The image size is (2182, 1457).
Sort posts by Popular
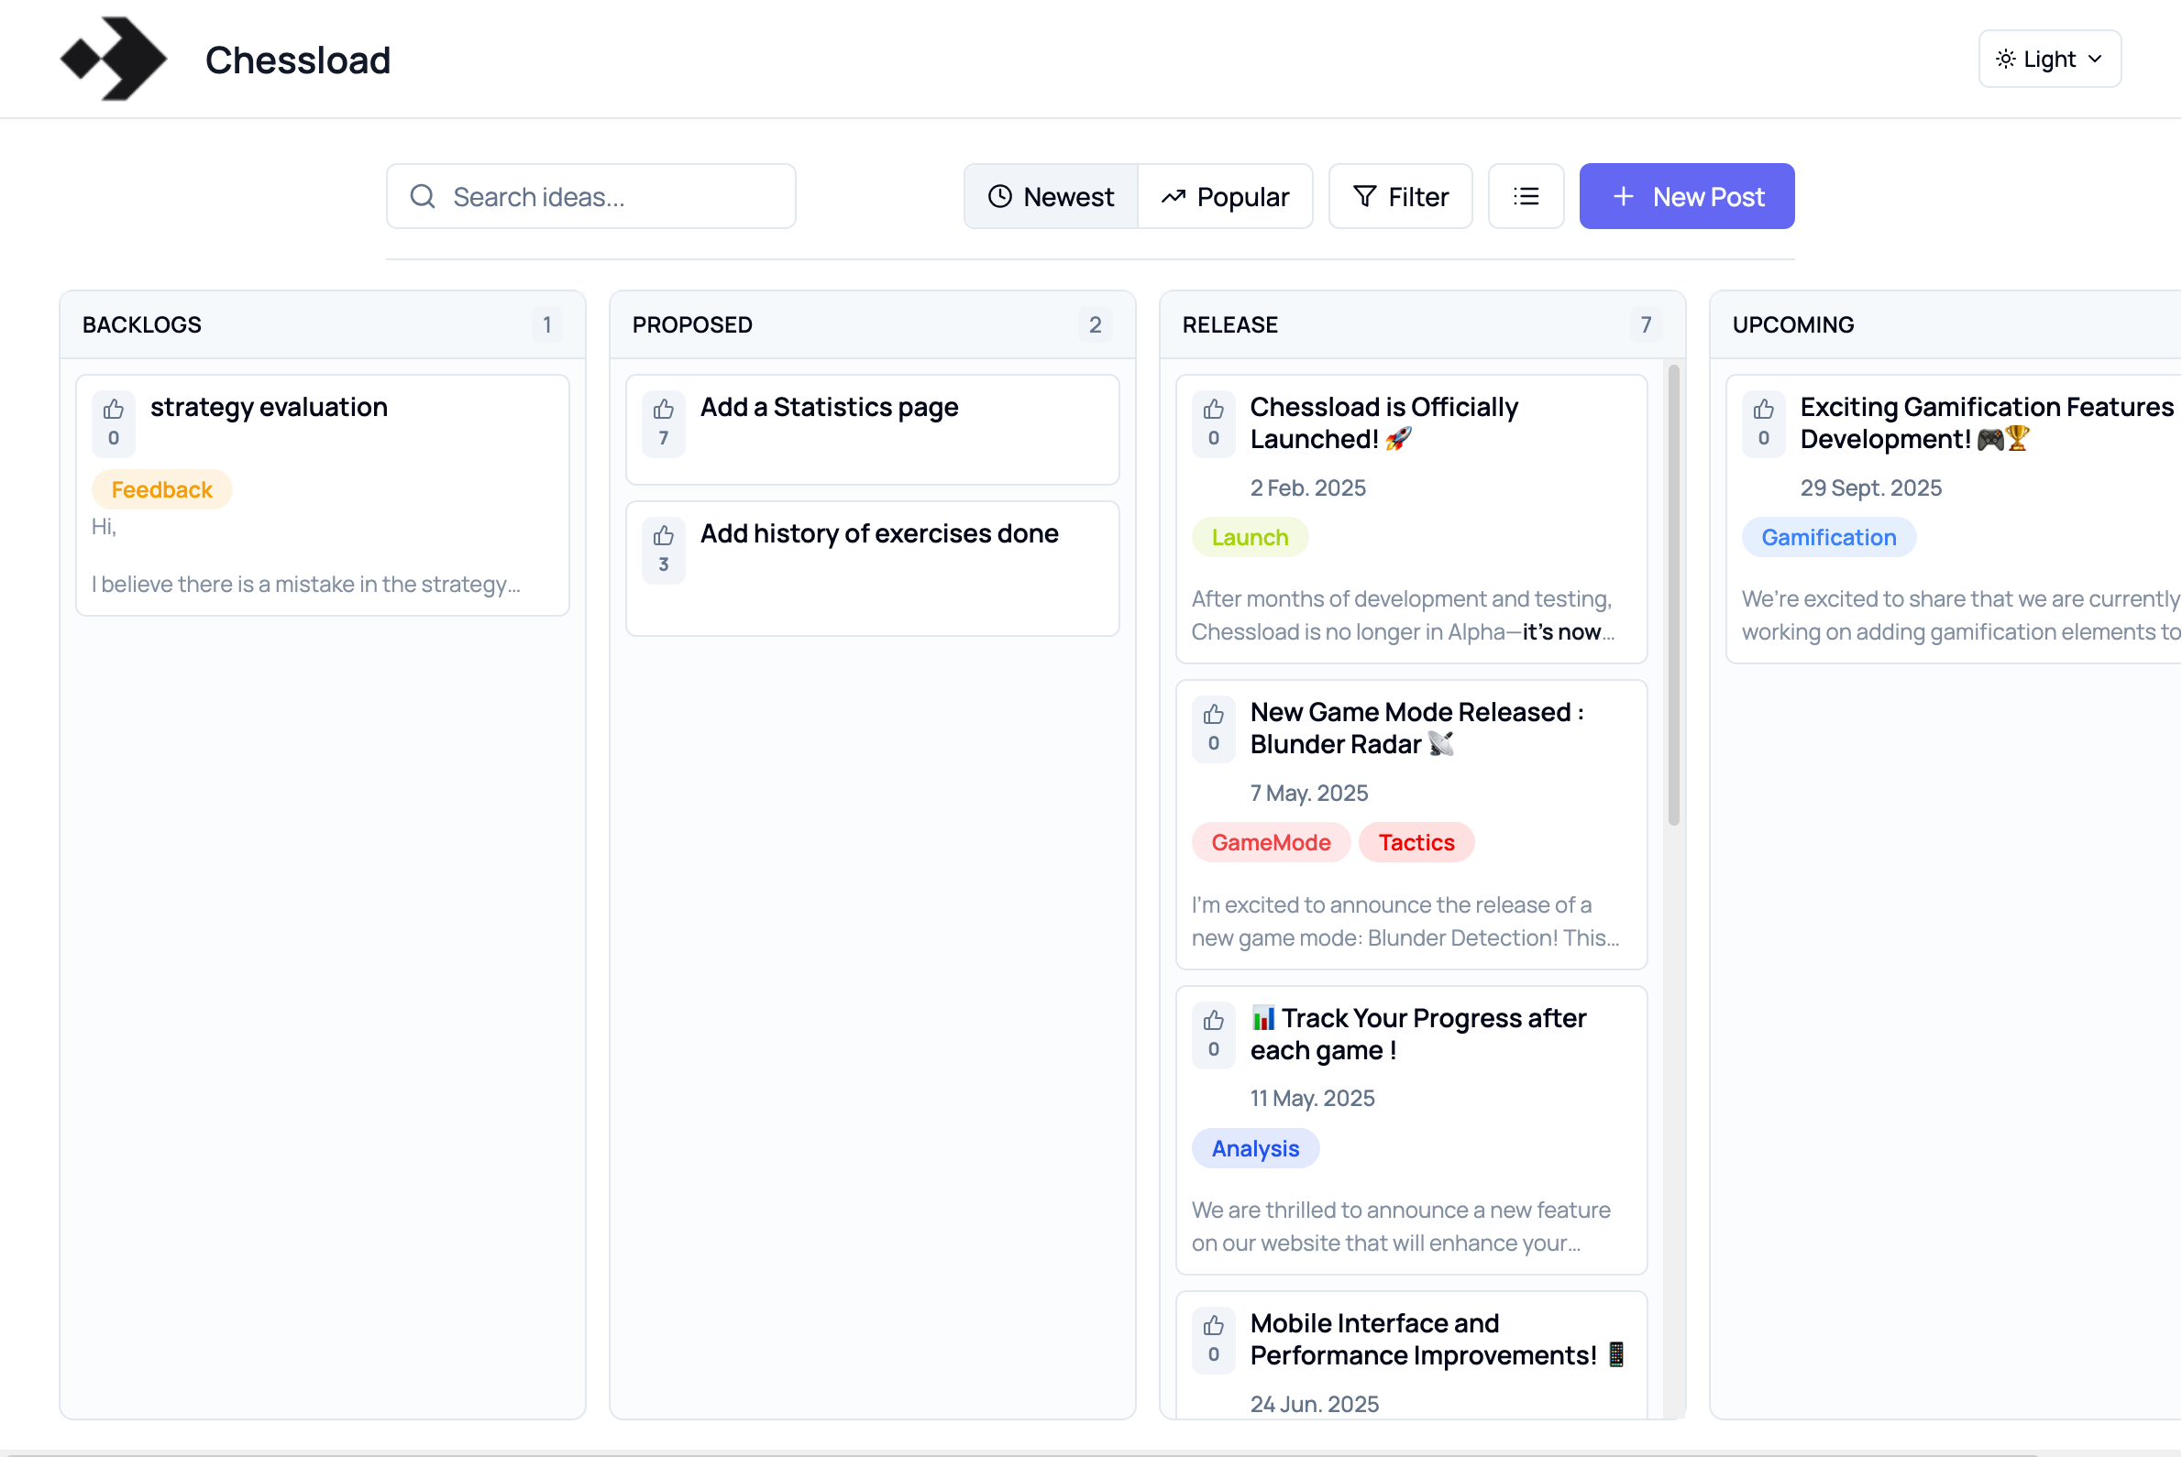pyautogui.click(x=1226, y=196)
